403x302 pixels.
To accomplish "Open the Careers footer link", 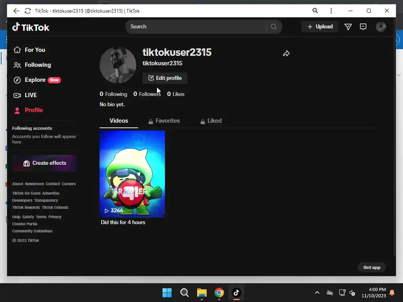I will click(68, 184).
